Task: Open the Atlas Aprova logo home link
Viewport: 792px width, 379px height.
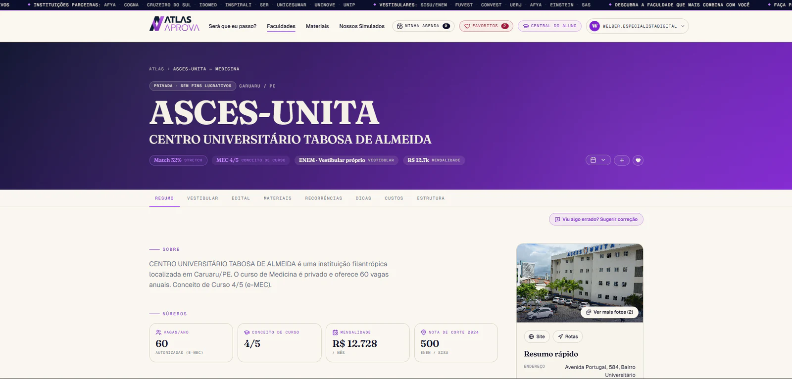Action: [x=174, y=24]
